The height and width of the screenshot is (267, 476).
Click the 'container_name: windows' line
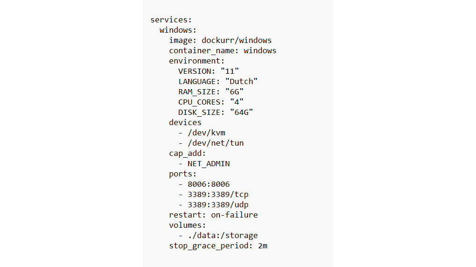(222, 51)
